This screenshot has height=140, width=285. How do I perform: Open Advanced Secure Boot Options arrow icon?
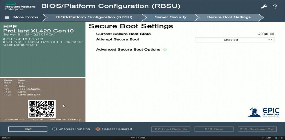pos(165,49)
